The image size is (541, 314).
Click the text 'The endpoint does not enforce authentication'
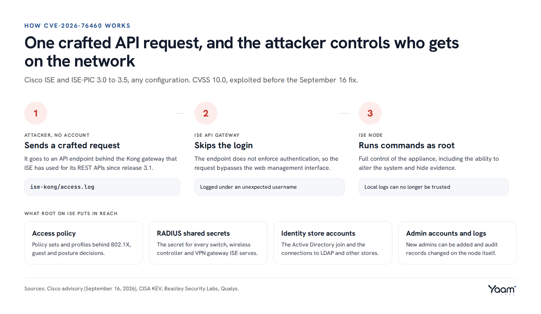[x=266, y=163]
